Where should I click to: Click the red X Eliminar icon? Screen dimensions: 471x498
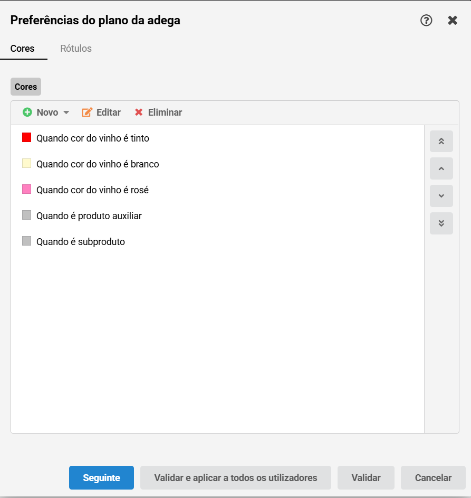tap(139, 112)
